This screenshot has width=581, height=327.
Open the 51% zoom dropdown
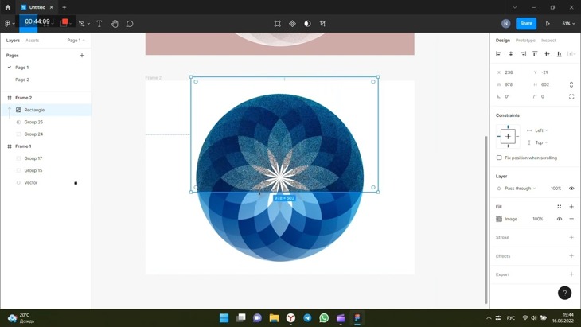point(568,24)
